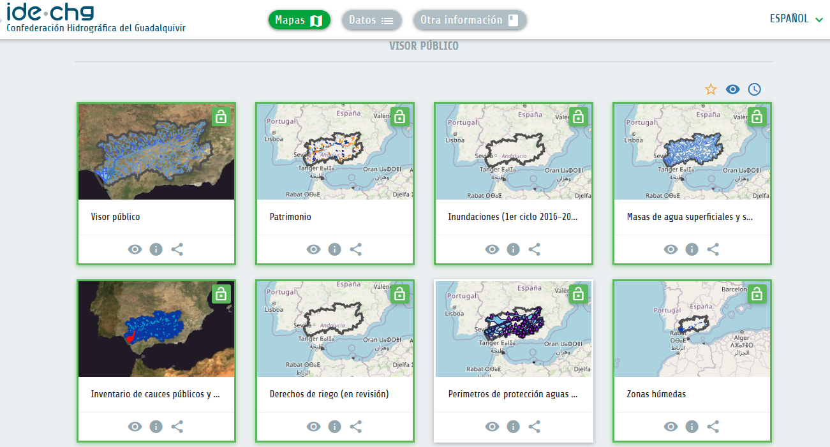Open Inventario de cauces públicos title

[155, 394]
